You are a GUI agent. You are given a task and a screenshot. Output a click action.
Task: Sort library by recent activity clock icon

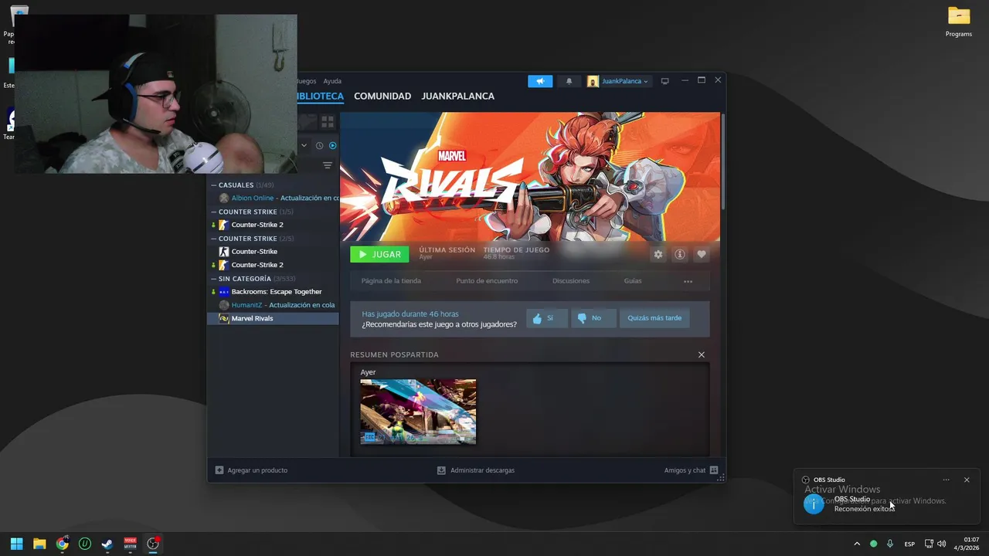click(x=319, y=145)
